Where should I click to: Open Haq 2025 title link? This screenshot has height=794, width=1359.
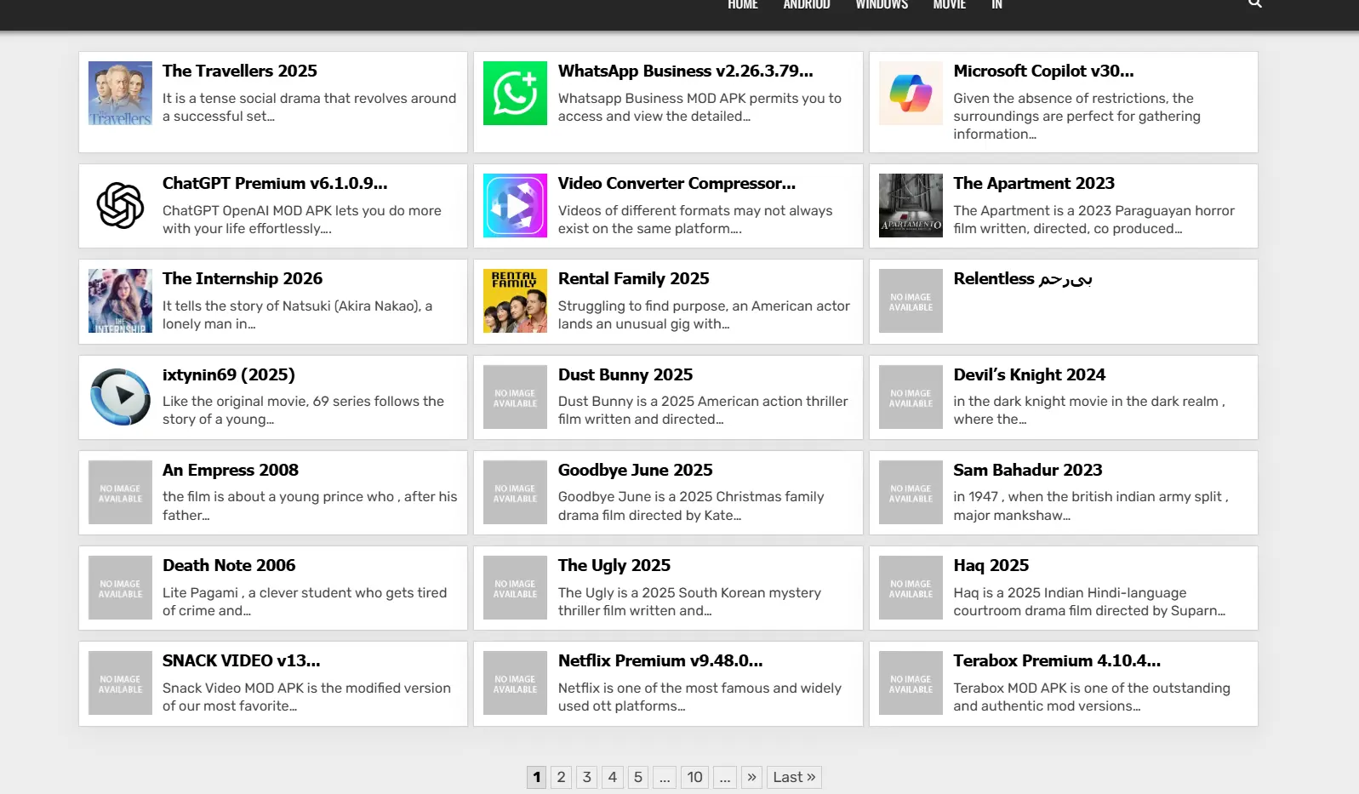(991, 565)
